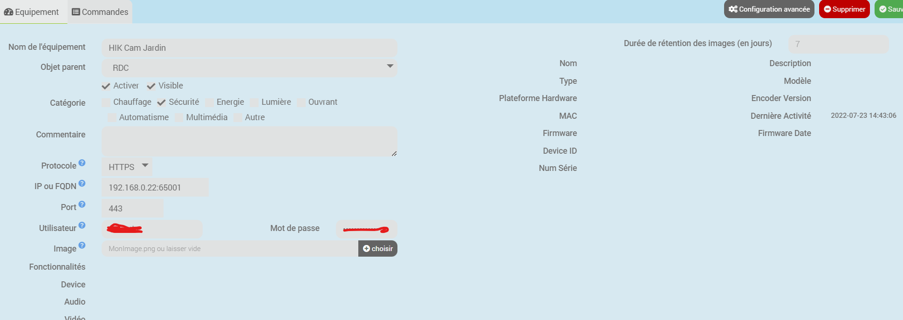Click the Fonctionnalités label

point(57,267)
